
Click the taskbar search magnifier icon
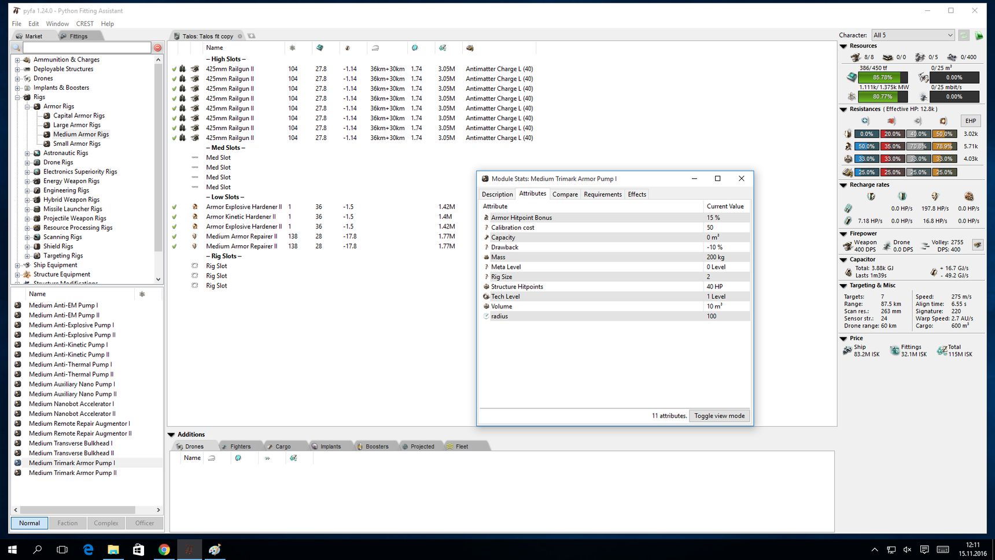pos(38,550)
